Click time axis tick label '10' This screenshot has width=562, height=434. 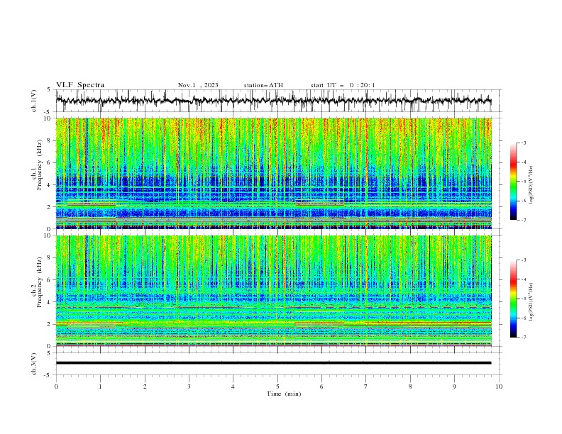pyautogui.click(x=499, y=386)
